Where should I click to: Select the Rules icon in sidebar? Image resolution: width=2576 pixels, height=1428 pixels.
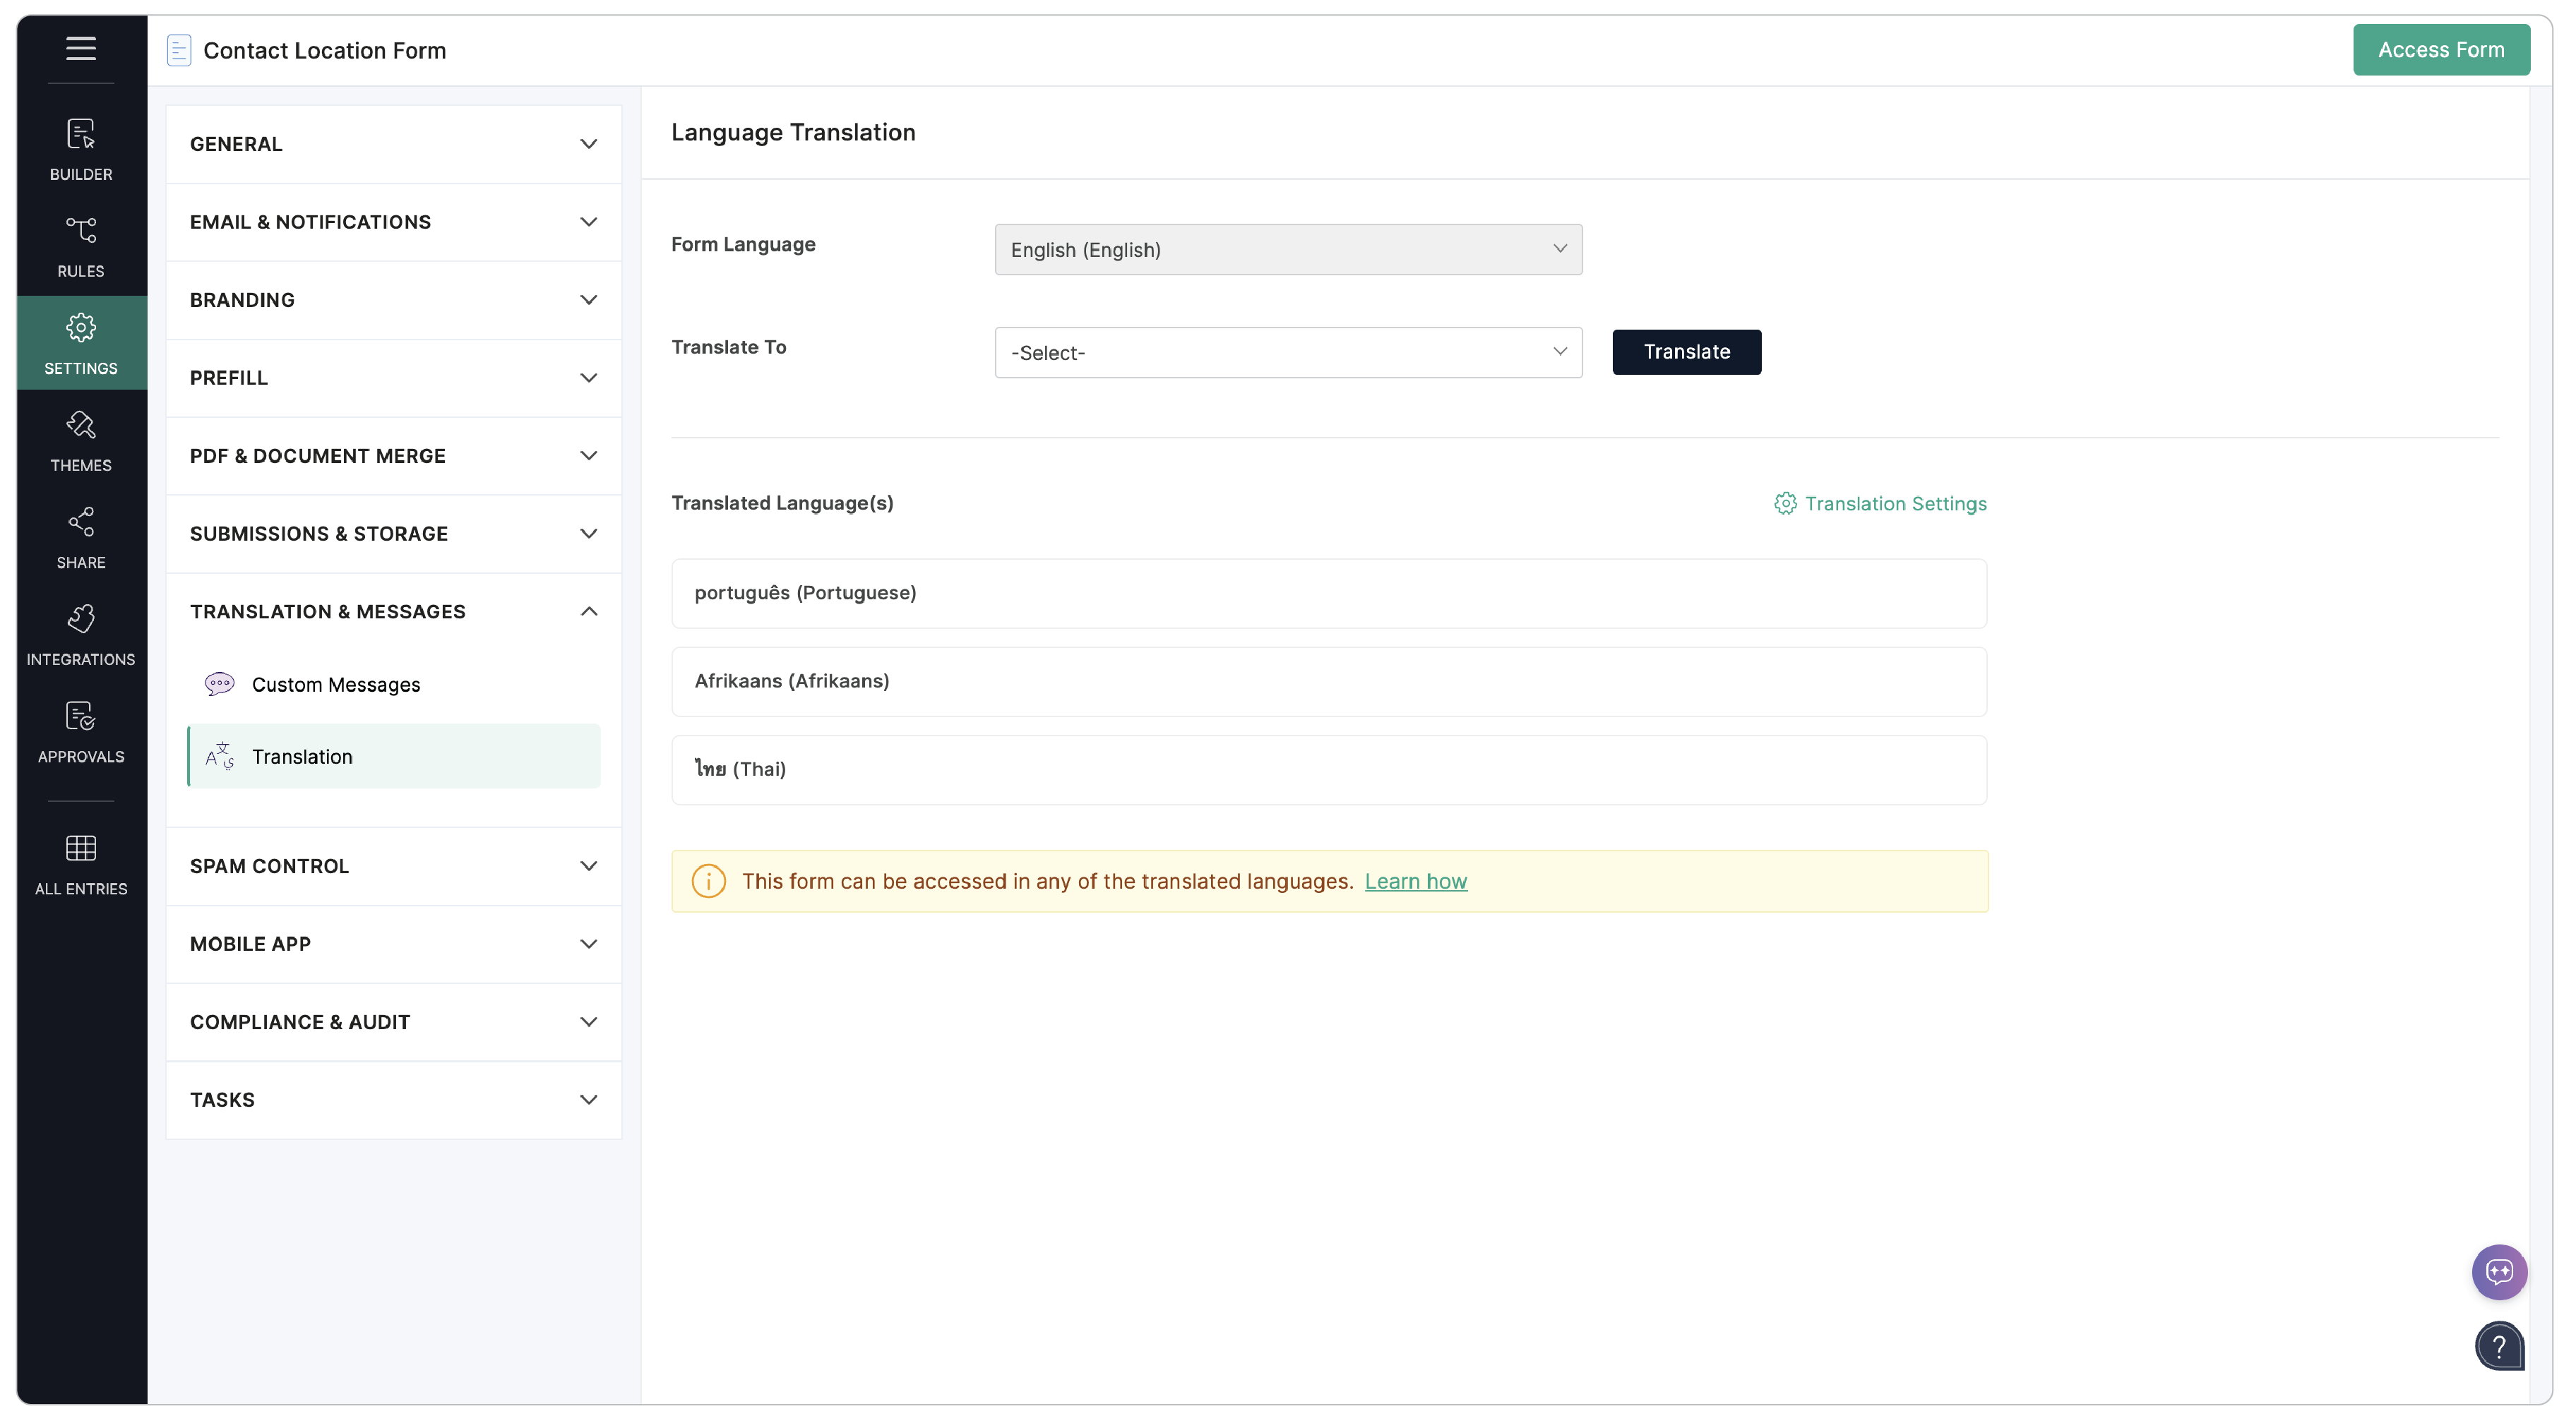80,246
